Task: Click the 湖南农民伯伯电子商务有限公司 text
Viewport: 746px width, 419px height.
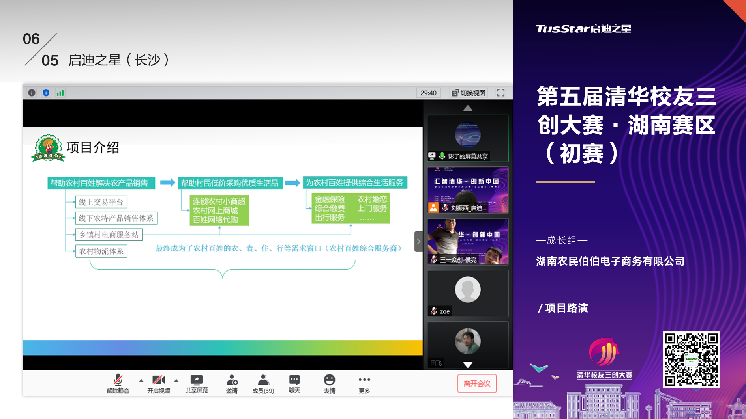Action: (x=610, y=261)
